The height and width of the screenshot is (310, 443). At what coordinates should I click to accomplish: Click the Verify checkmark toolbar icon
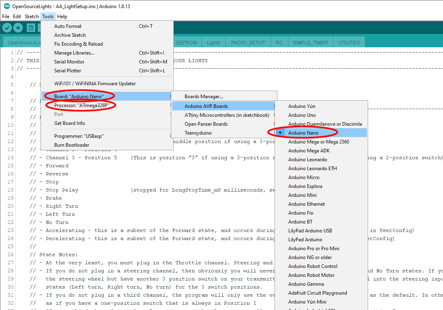7,27
